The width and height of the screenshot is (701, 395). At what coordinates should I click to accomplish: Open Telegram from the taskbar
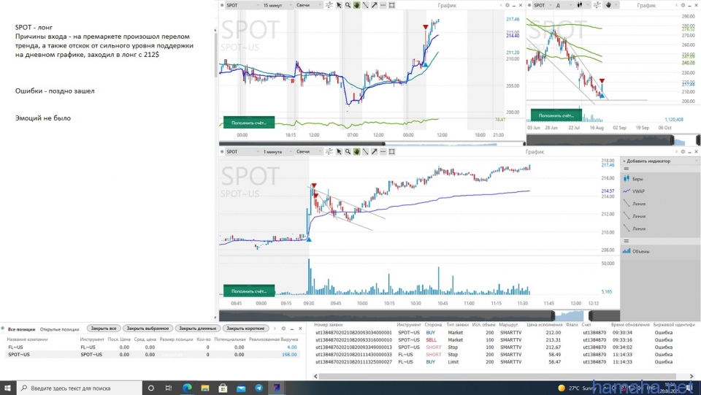(x=258, y=388)
